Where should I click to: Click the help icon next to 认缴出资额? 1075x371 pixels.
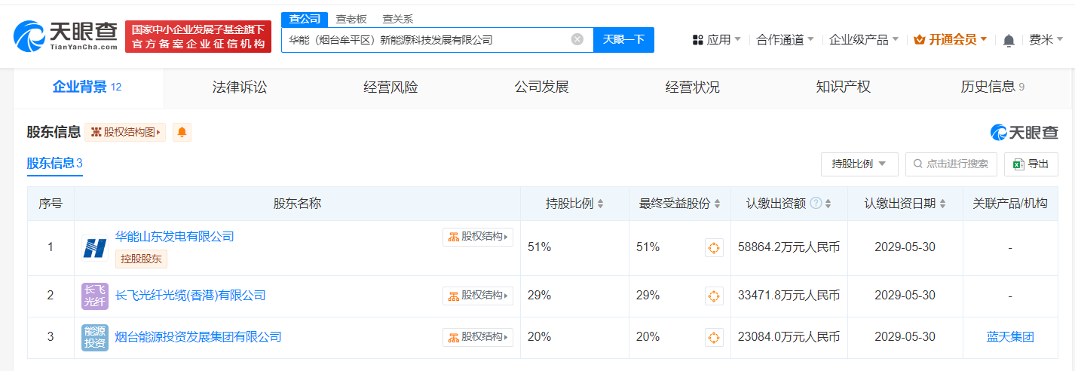tap(816, 204)
